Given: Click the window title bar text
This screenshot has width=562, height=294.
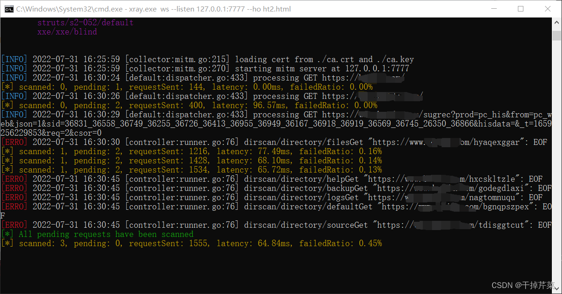Looking at the screenshot, I should 153,9.
